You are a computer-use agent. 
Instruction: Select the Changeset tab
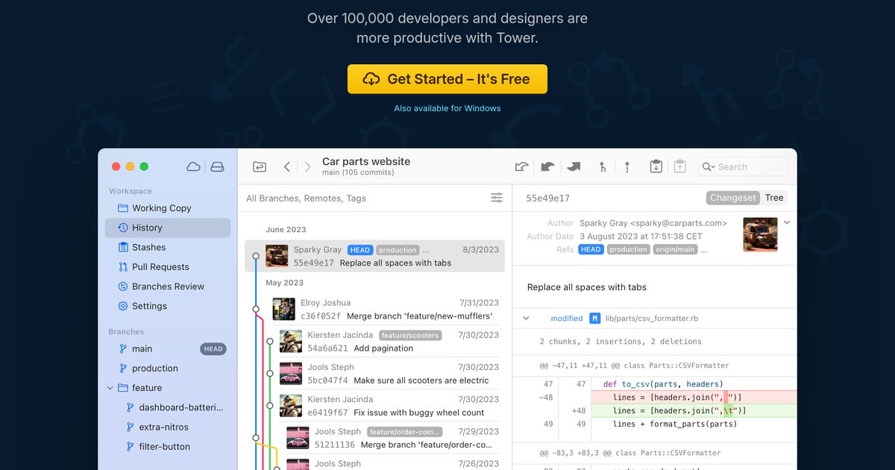pyautogui.click(x=732, y=198)
